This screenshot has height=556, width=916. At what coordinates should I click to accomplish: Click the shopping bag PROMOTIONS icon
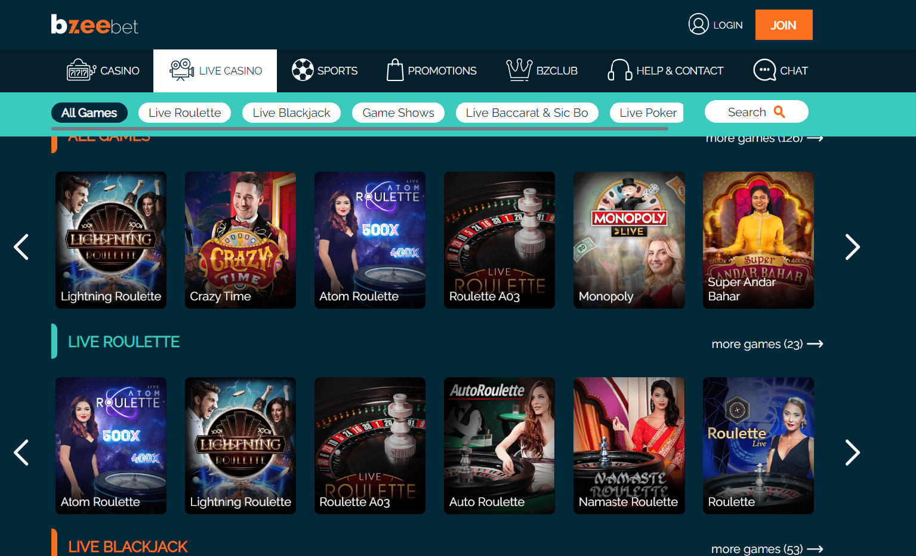point(395,70)
